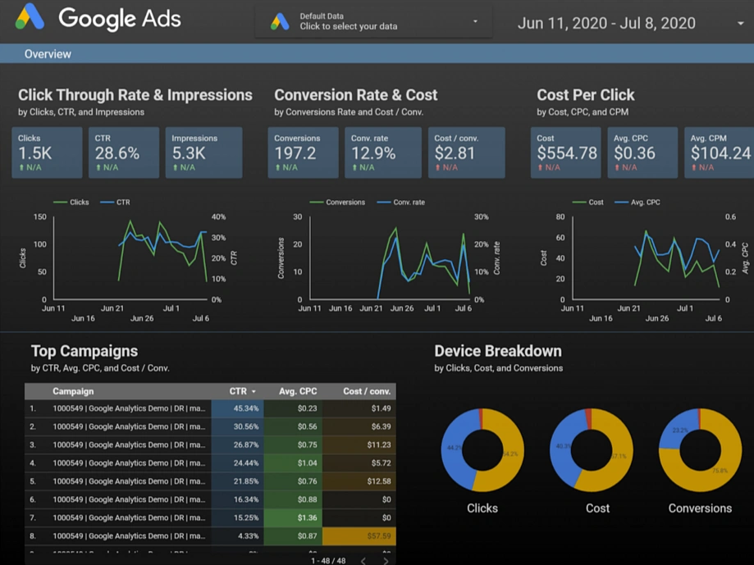Sort table by Avg. CPC column header
The image size is (754, 565).
[298, 391]
